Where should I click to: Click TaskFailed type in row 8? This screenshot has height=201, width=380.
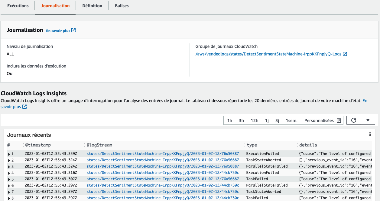257,198
